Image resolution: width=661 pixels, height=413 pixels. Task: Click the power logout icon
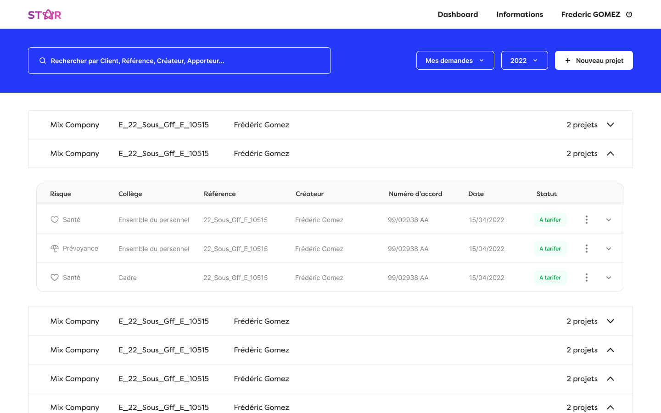point(629,14)
